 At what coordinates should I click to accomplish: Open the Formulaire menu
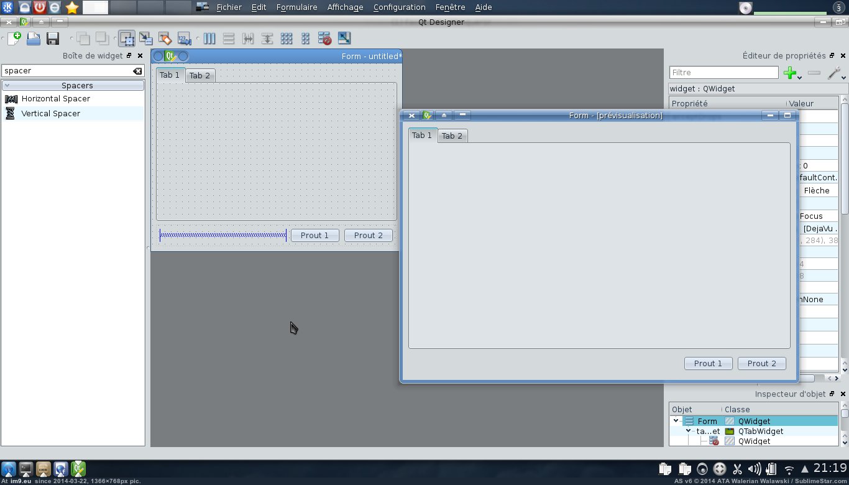click(x=296, y=7)
